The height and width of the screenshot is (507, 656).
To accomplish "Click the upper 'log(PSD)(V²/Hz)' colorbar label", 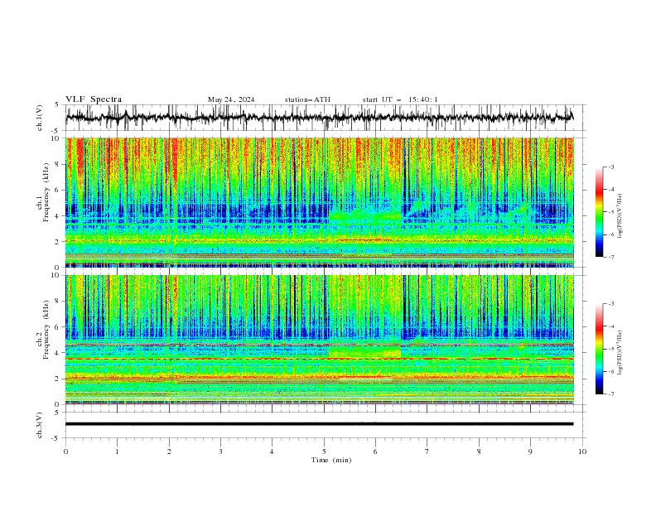I will click(x=620, y=216).
